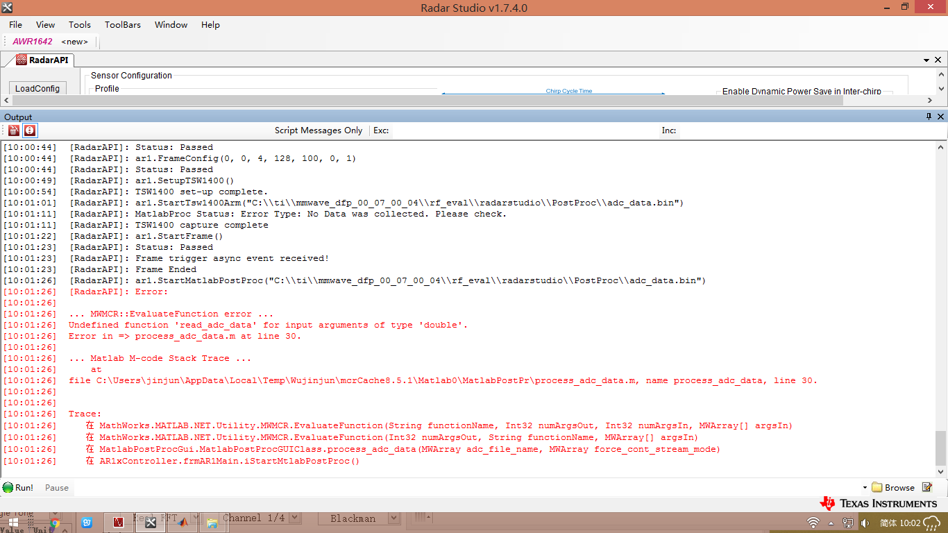This screenshot has height=533, width=948.
Task: Click 'TSW1400 capture complete' log line
Action: tap(201, 225)
